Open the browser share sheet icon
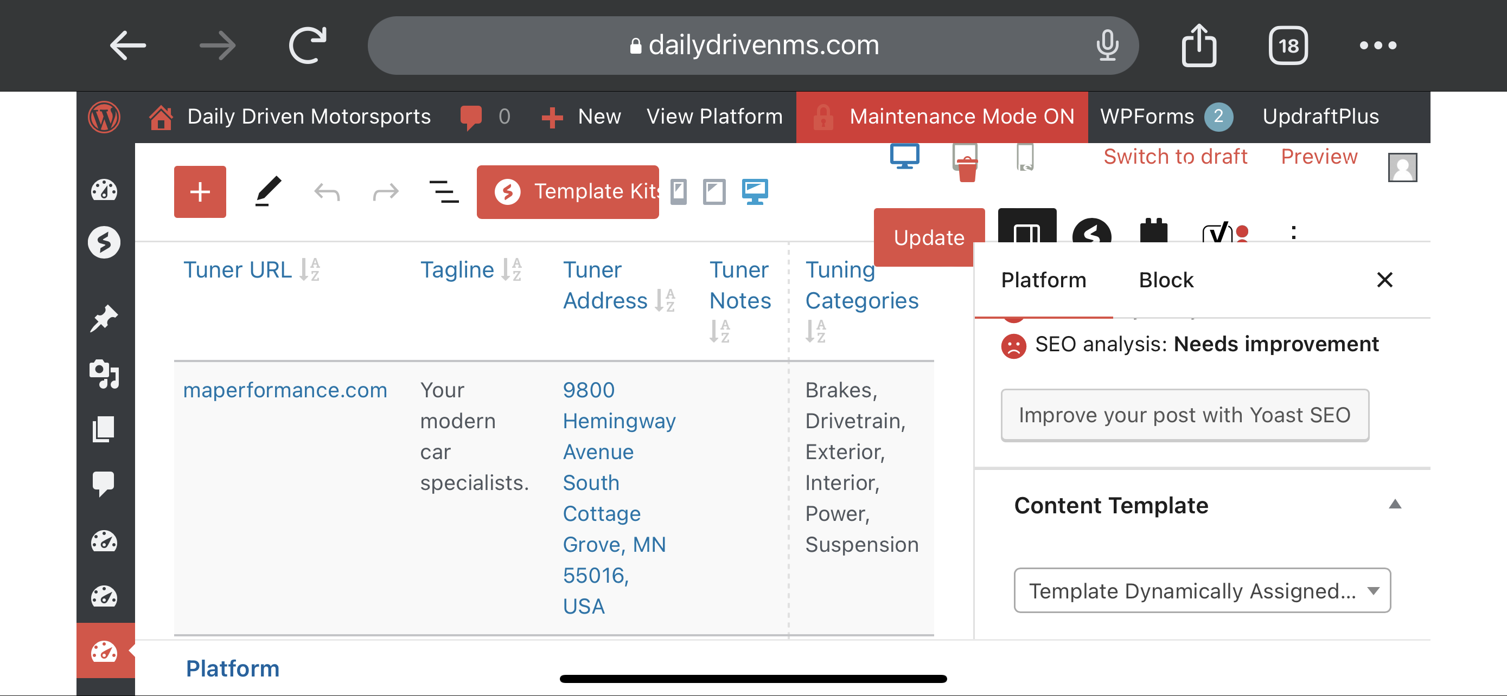 (x=1199, y=45)
